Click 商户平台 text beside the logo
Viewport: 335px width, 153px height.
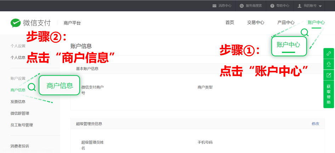72,23
